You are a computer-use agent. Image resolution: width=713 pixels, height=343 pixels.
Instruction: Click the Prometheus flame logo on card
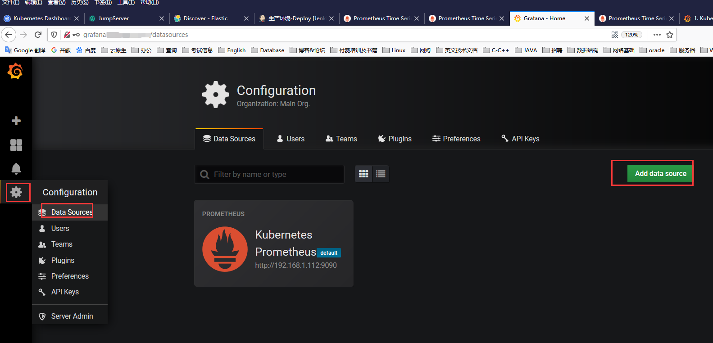coord(225,249)
